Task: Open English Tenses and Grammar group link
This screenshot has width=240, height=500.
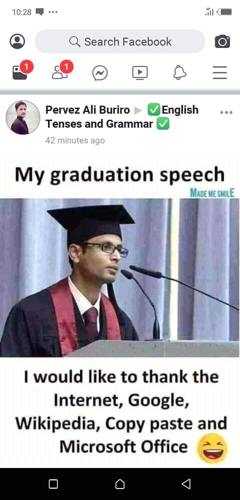Action: (122, 117)
